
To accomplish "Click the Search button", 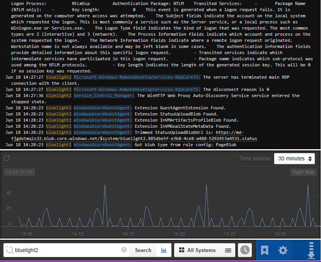I will [143, 250].
